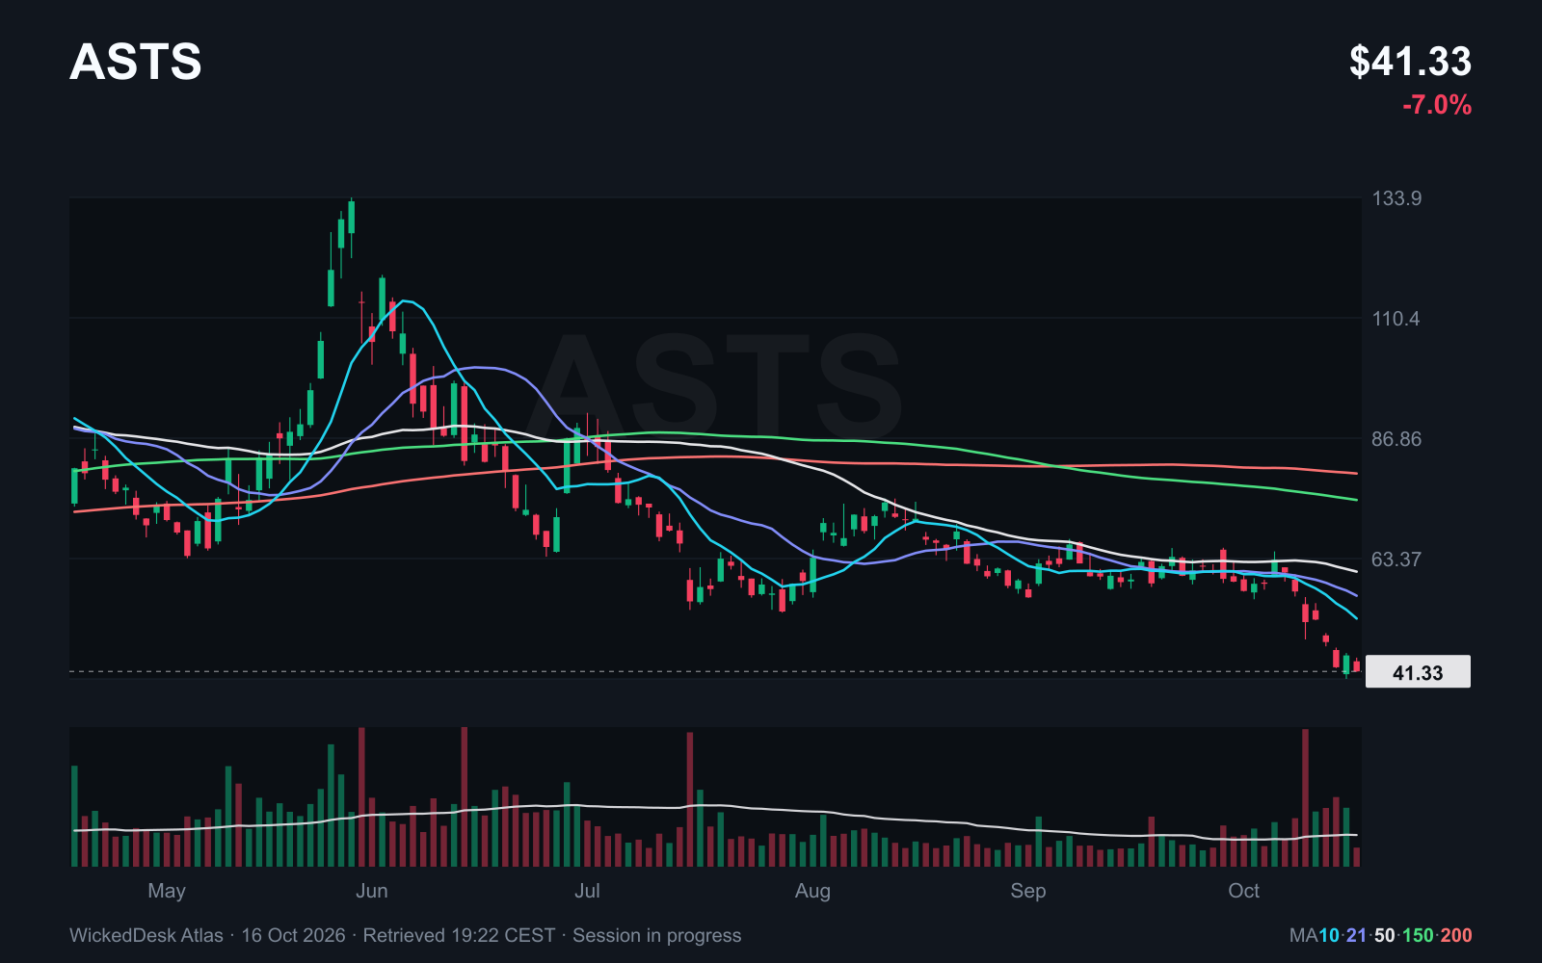
Task: Click the MA legend label
Action: tap(1304, 935)
